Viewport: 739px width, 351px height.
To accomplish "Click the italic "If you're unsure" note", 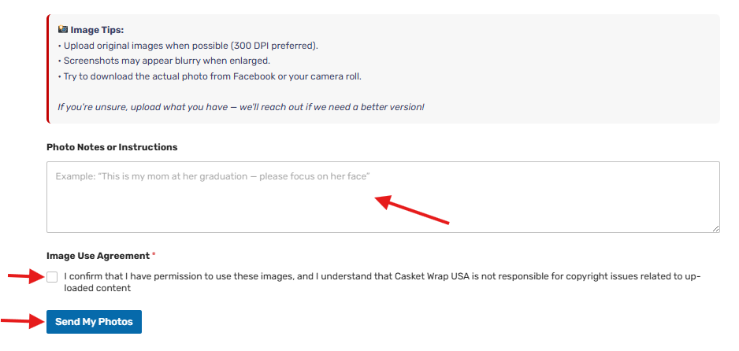I will pos(240,106).
